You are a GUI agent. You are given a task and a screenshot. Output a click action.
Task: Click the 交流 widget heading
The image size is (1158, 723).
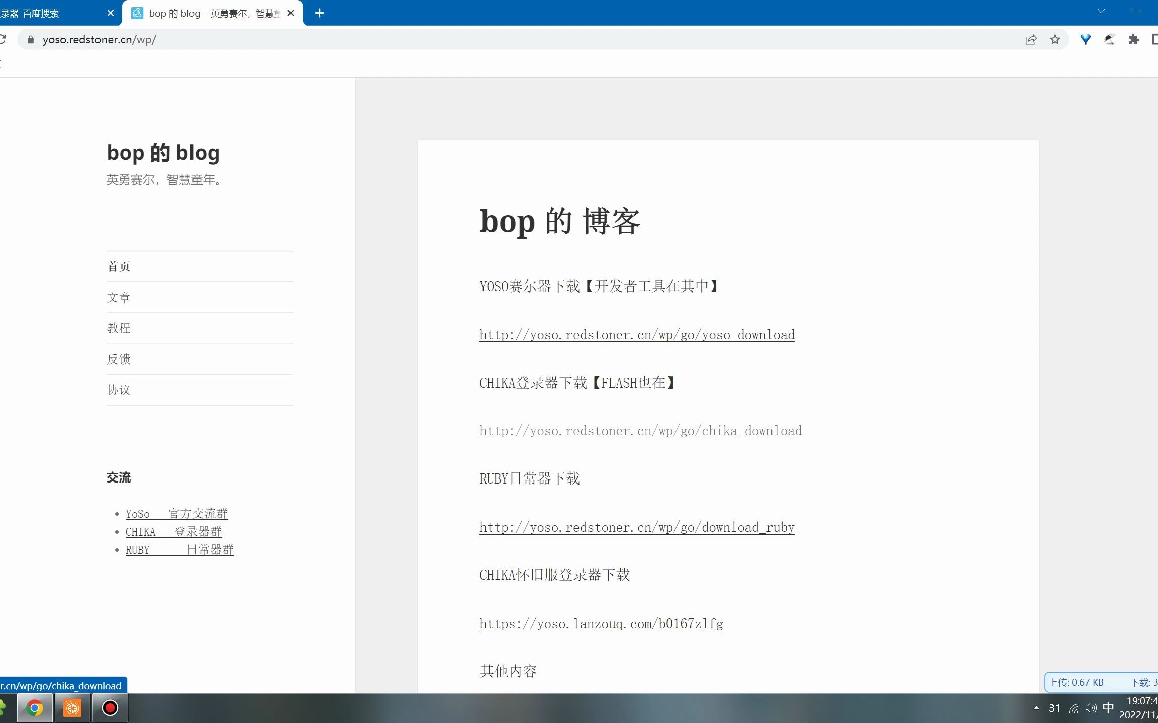119,477
